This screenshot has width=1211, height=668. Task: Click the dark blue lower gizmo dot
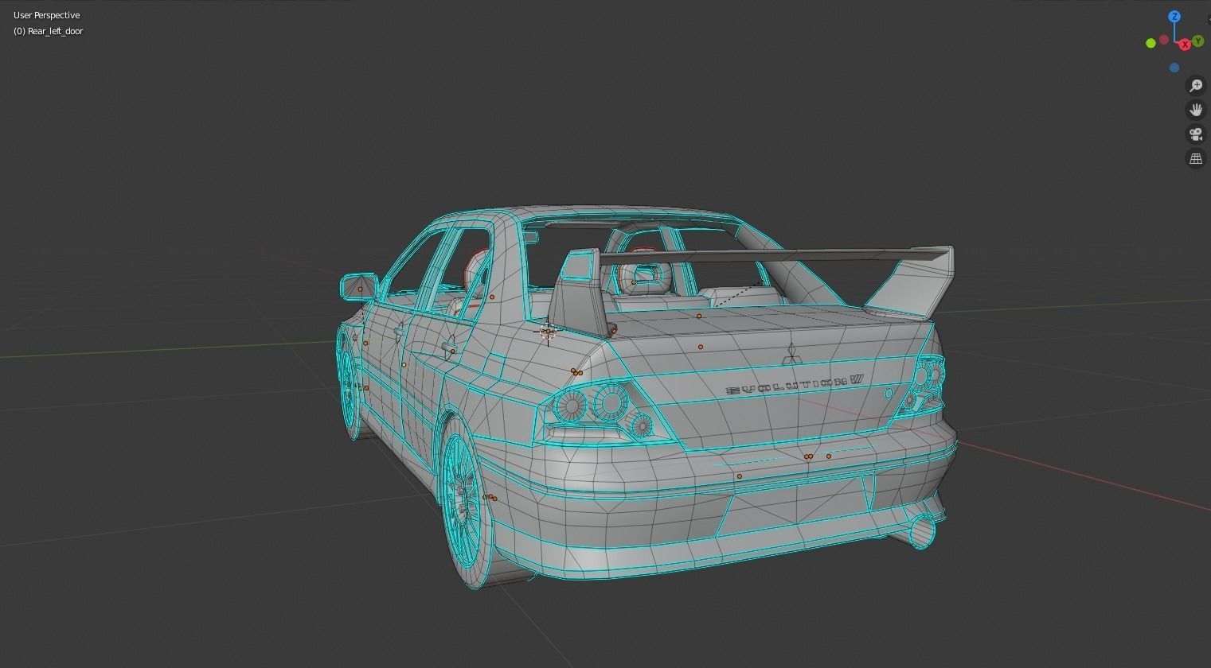pos(1174,68)
